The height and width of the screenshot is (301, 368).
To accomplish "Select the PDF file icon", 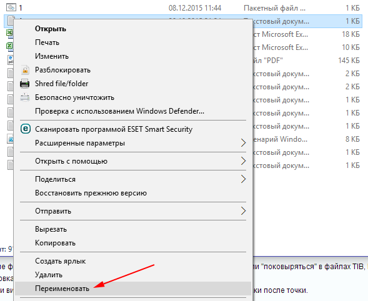I will click(x=11, y=59).
